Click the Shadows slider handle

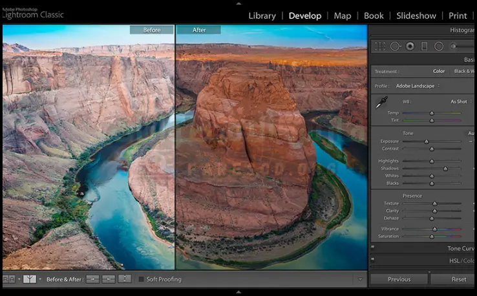click(445, 169)
